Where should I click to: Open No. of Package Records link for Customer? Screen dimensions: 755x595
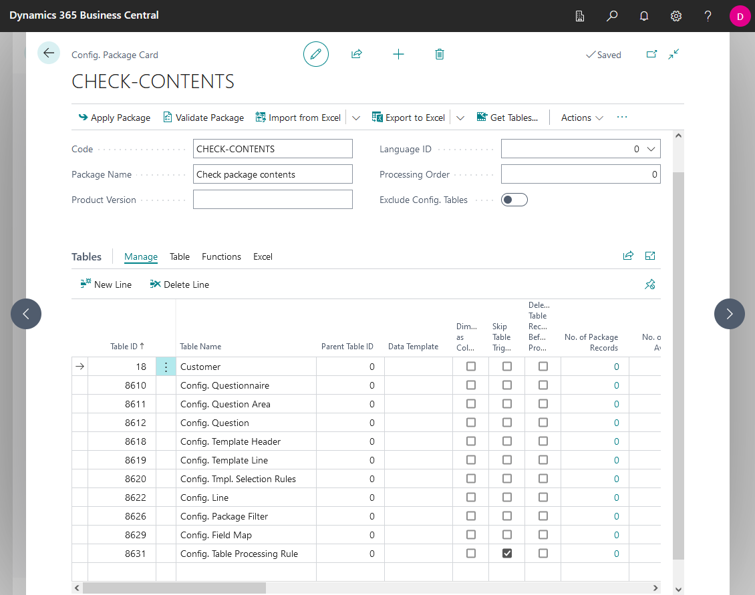tap(617, 366)
